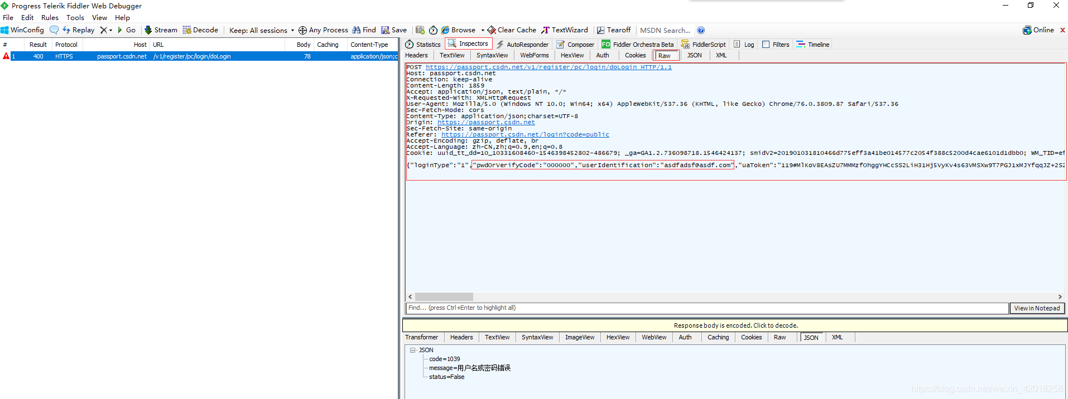The width and height of the screenshot is (1068, 399).
Task: Open the doLogin URL link in request
Action: click(549, 67)
